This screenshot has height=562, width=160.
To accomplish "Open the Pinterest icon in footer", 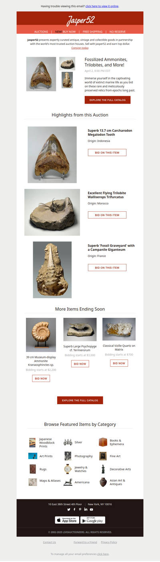I will pos(80,509).
